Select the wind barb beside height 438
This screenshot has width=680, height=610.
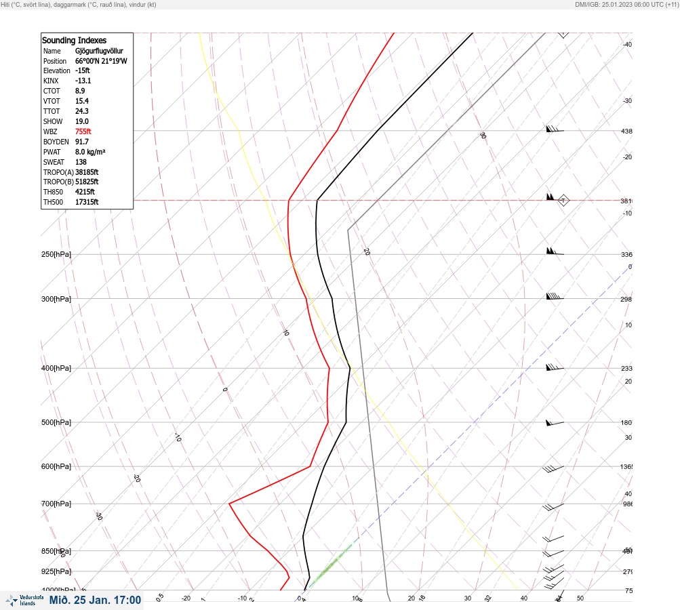pyautogui.click(x=555, y=129)
